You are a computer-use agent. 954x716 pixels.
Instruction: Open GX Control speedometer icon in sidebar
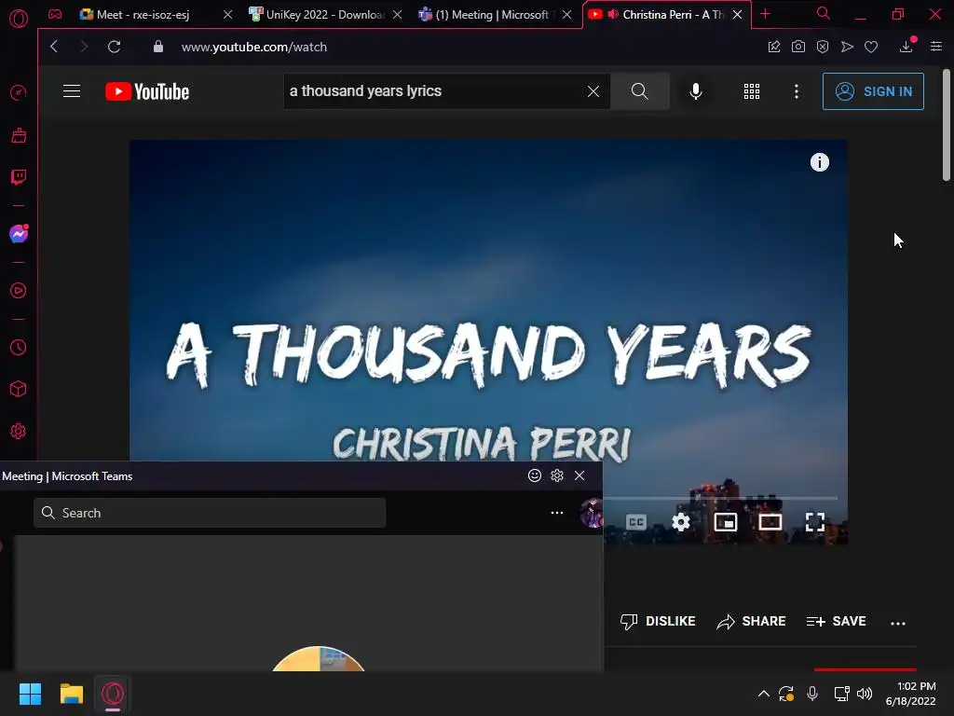point(19,92)
